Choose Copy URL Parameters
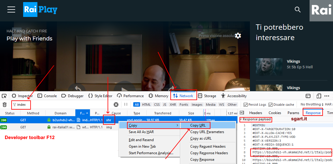Viewport: 333px width, 164px height. point(207,132)
